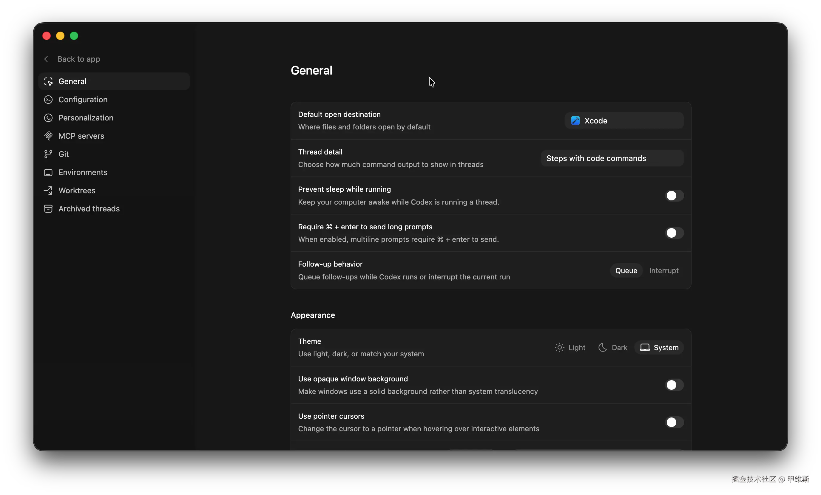Click the MCP servers icon
The image size is (821, 495).
48,136
